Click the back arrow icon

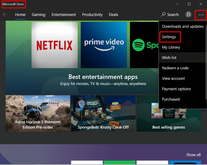[5, 15]
